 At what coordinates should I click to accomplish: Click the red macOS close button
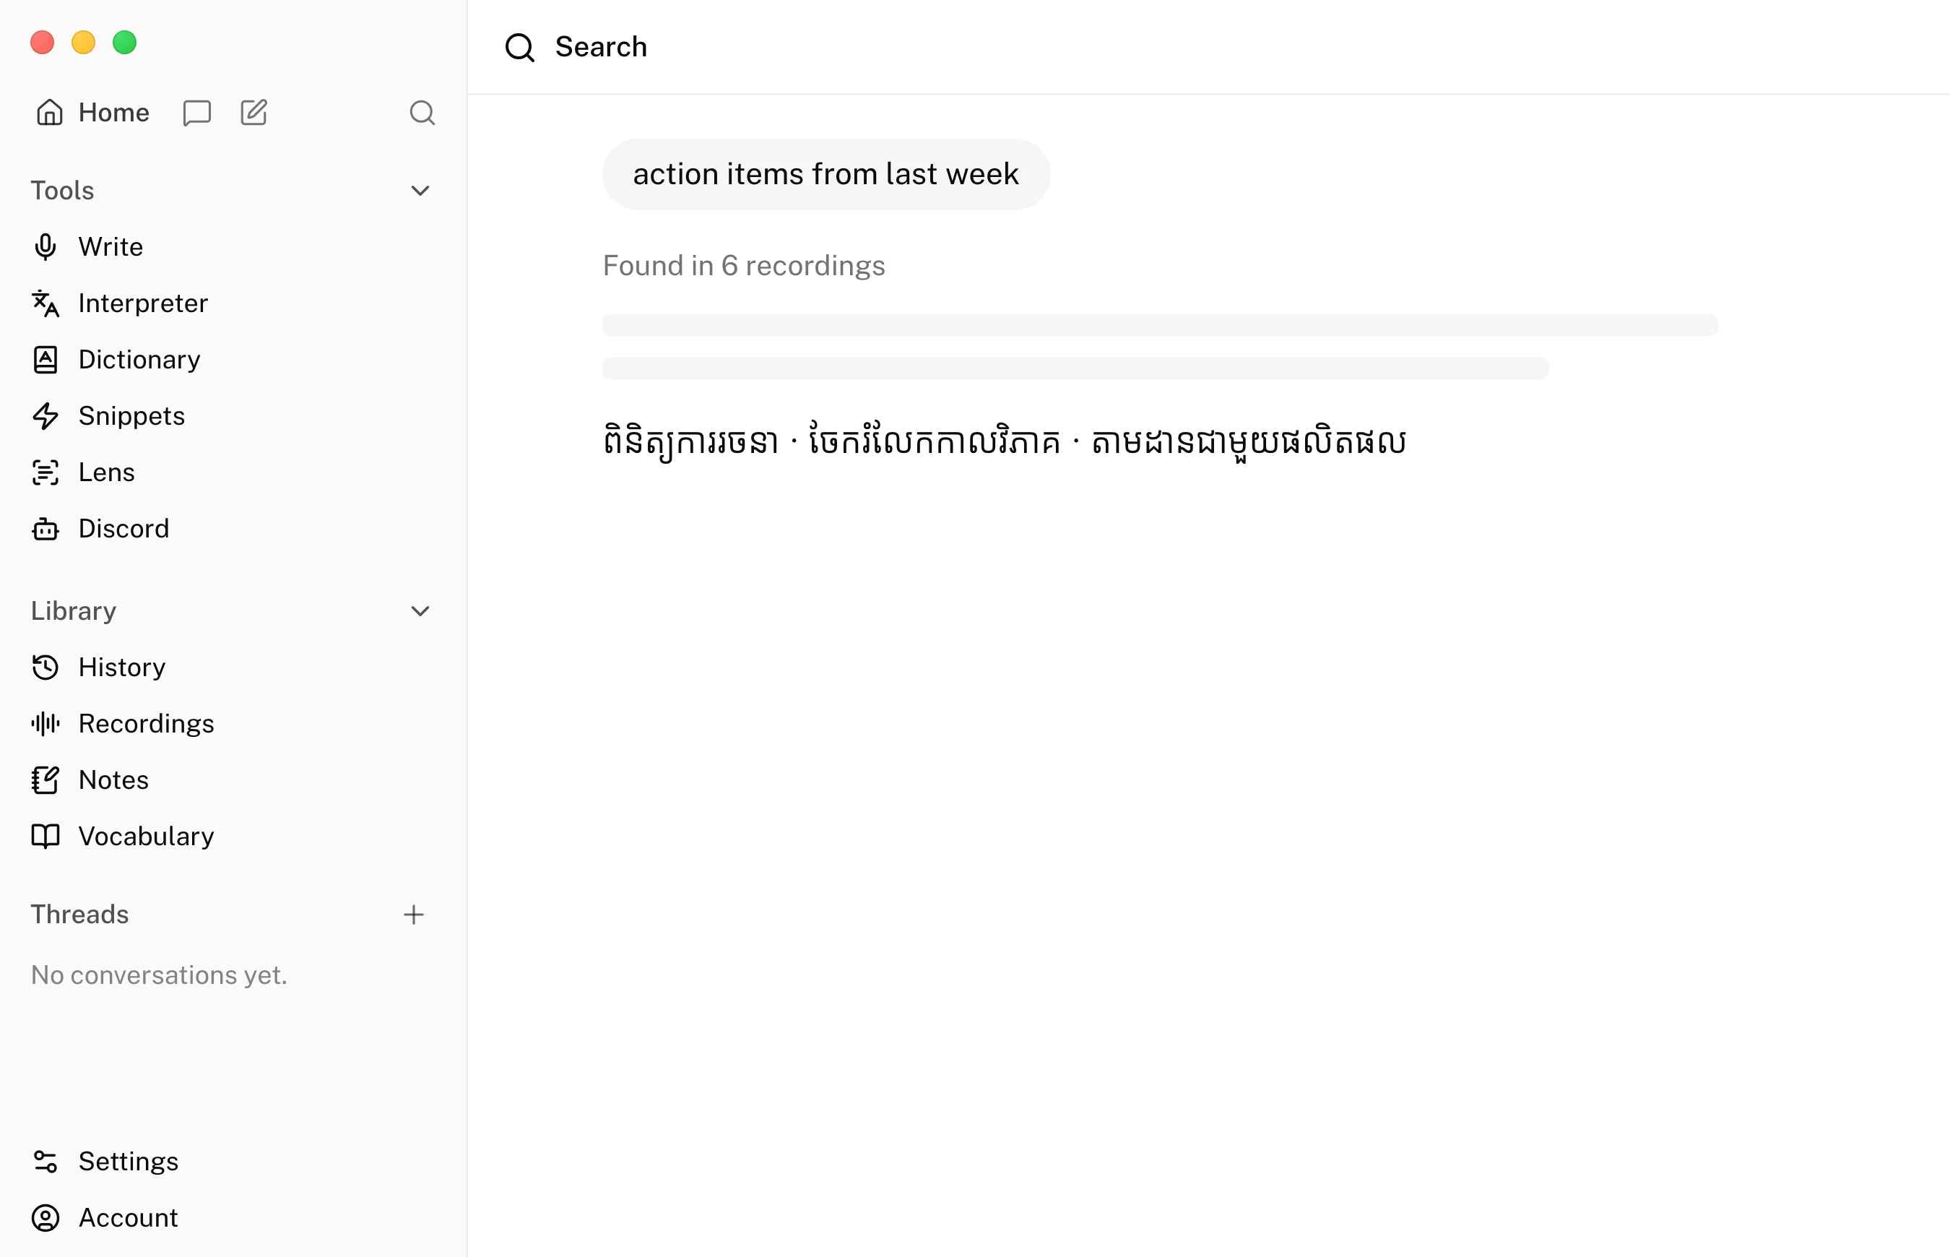point(43,43)
